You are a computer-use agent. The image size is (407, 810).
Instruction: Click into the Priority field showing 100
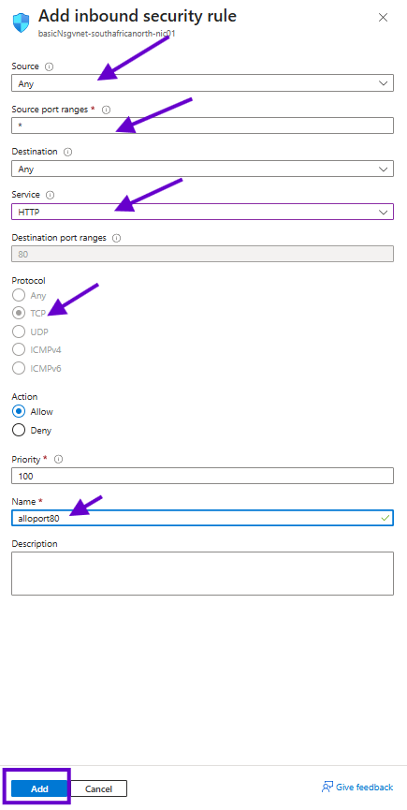click(x=202, y=476)
